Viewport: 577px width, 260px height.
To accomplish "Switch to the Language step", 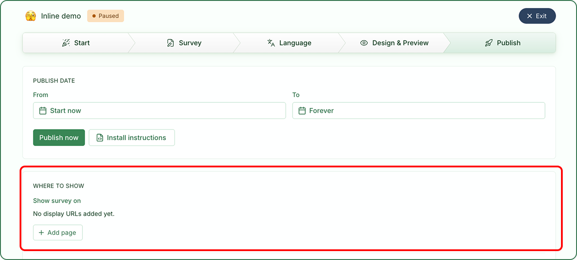I will (289, 43).
